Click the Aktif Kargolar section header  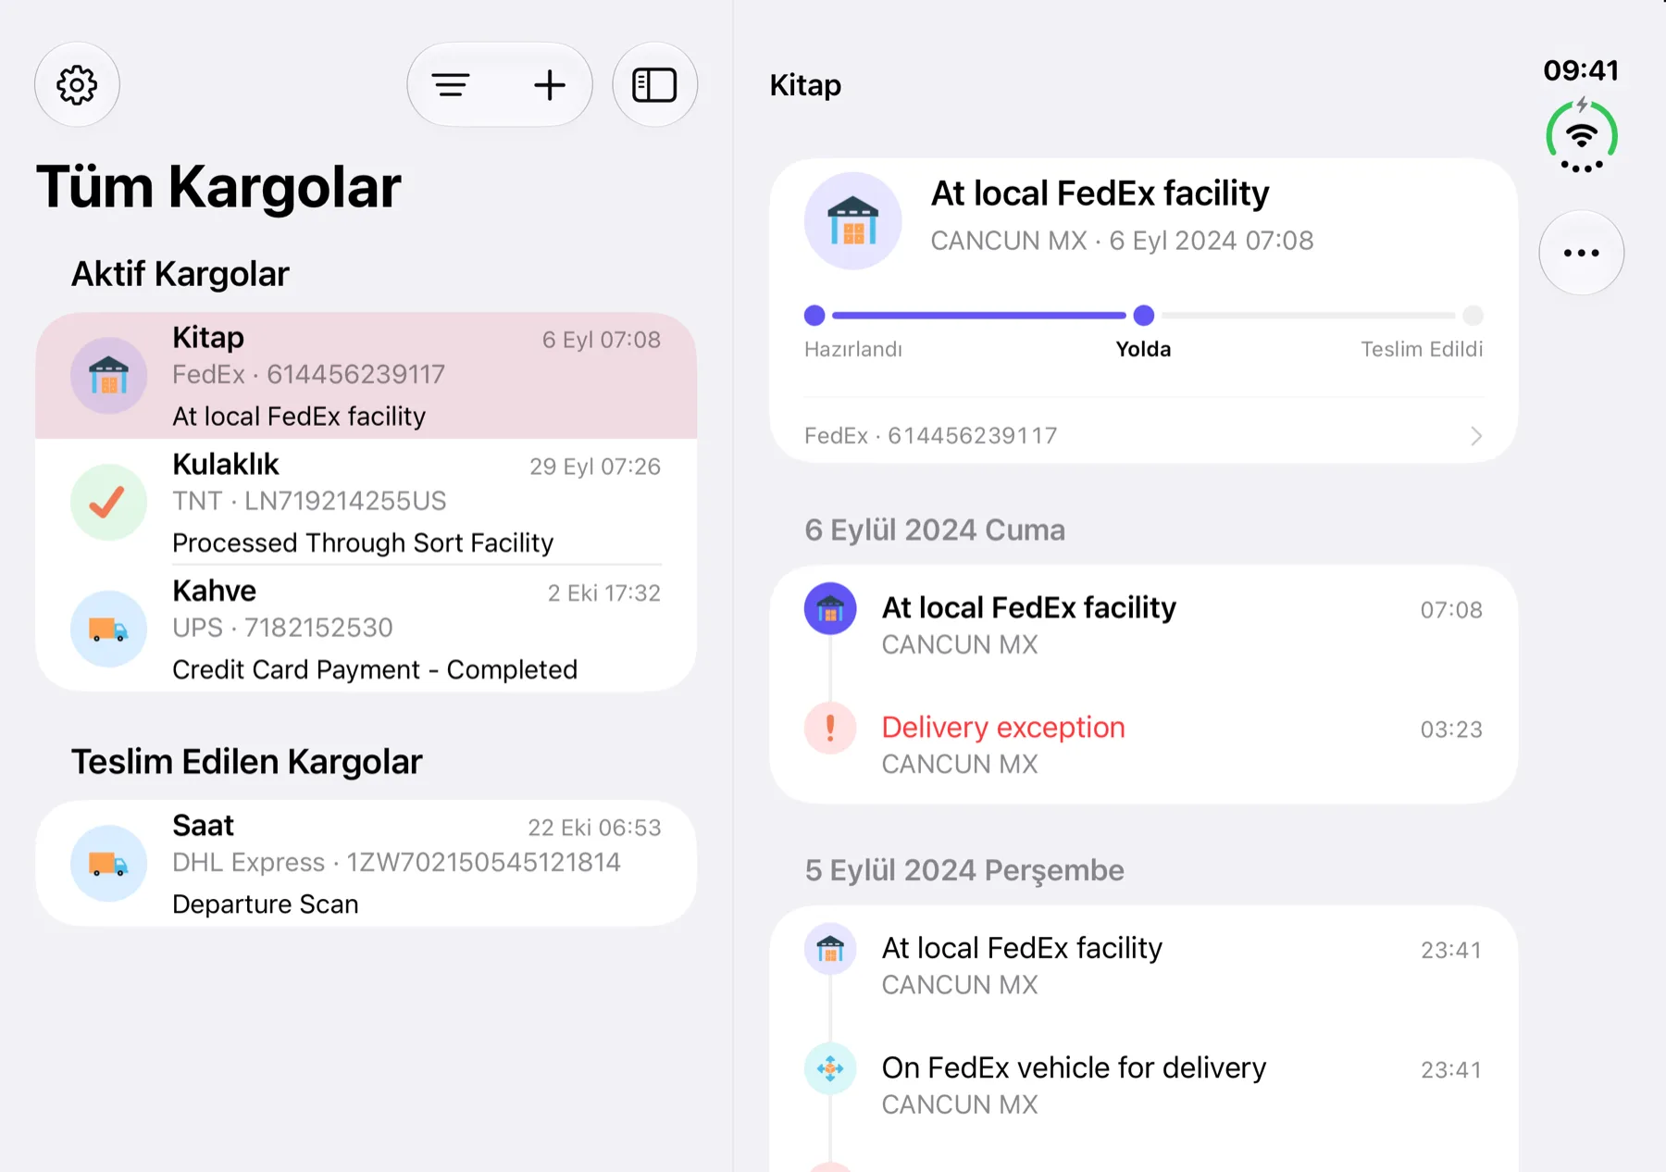pos(180,274)
